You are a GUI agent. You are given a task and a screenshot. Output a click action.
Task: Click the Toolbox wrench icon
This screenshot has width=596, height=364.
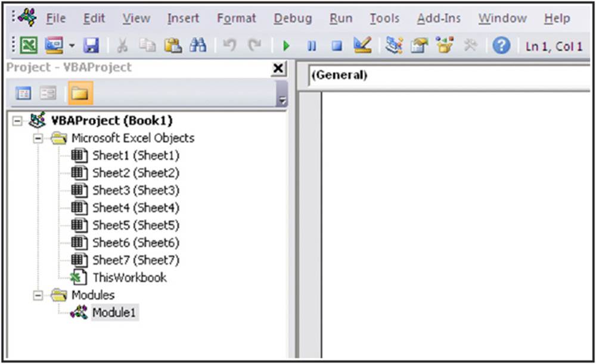coord(470,46)
